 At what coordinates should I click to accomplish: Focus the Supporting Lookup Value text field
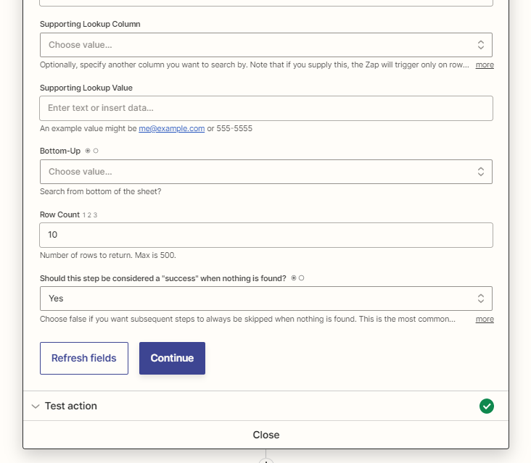[x=265, y=108]
